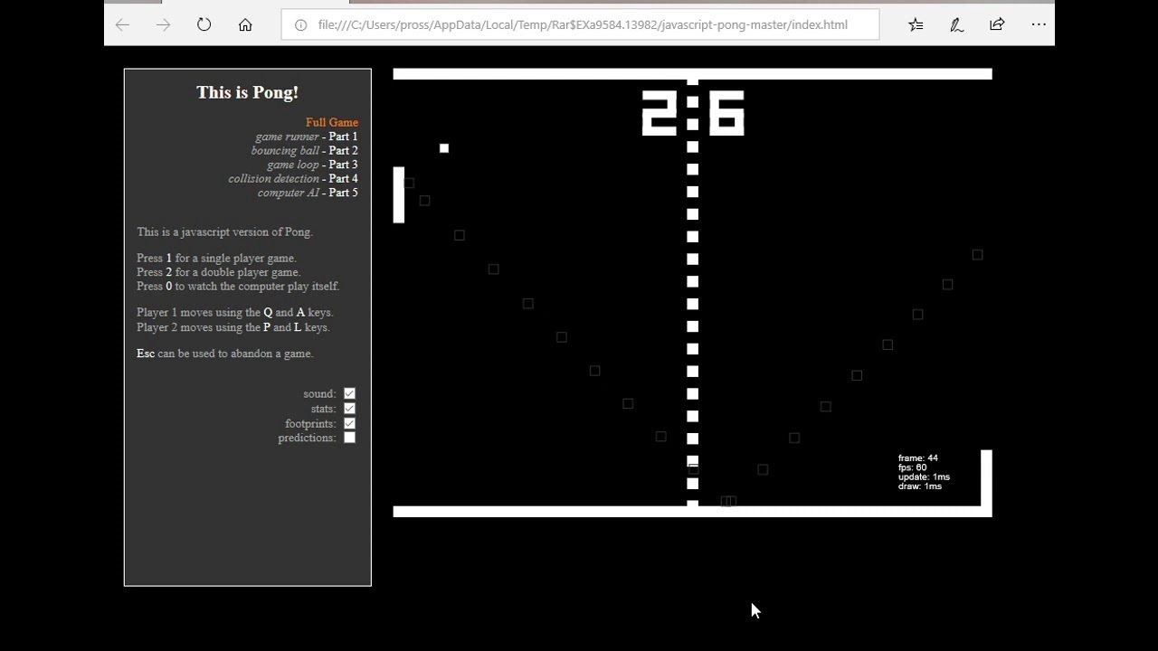1158x651 pixels.
Task: Click the 'This is Pong!' heading
Action: pyautogui.click(x=247, y=92)
